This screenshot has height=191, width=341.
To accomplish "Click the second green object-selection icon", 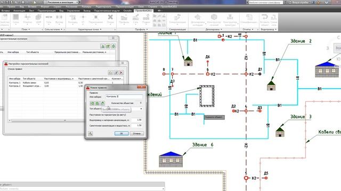I will tap(98, 103).
